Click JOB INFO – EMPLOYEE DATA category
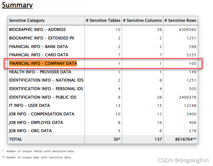This screenshot has height=166, width=213. tap(36, 122)
